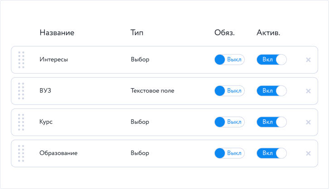Viewport: 329px width, 189px height.
Task: Click drag handle of Курс row
Action: [x=21, y=122]
